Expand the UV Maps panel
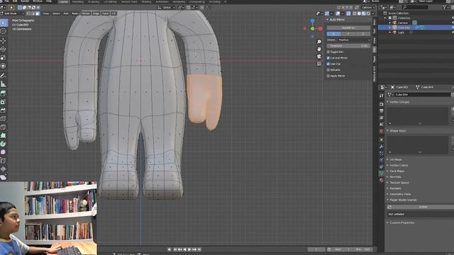 tap(387, 159)
